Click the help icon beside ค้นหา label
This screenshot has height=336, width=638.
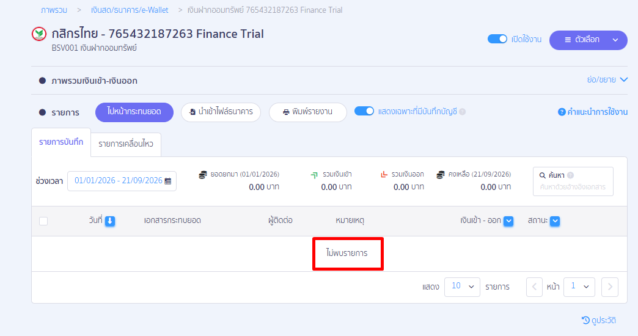pos(570,175)
